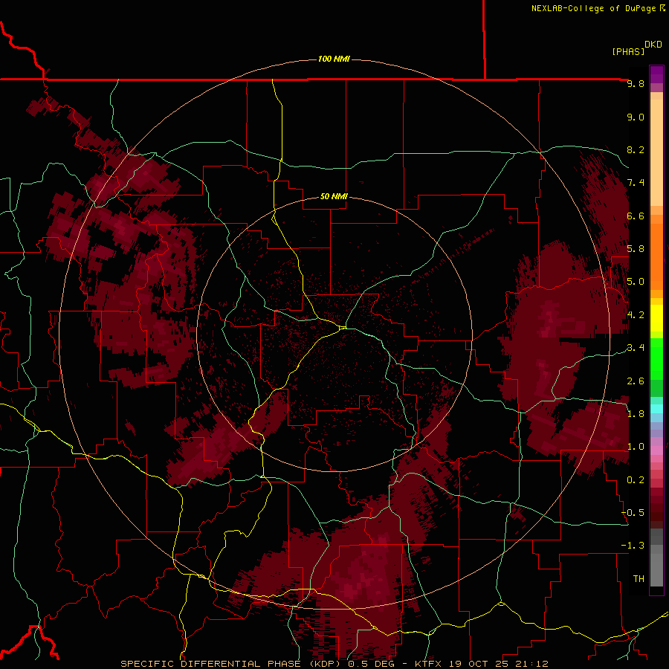Pick the orange color bar segment
Screen dimensions: 669x669
pyautogui.click(x=656, y=257)
